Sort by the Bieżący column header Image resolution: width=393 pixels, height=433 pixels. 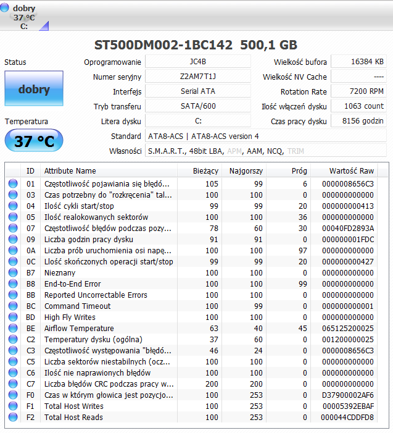[200, 171]
